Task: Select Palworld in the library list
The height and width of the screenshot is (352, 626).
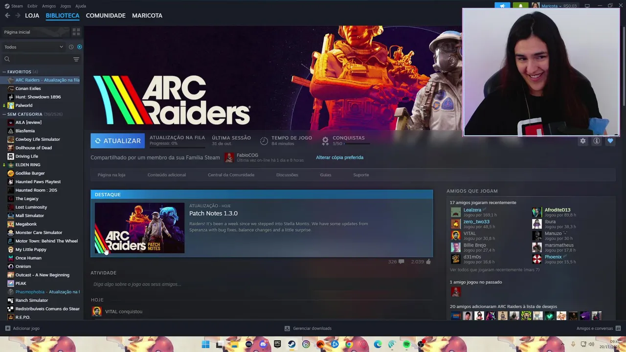Action: [x=23, y=106]
